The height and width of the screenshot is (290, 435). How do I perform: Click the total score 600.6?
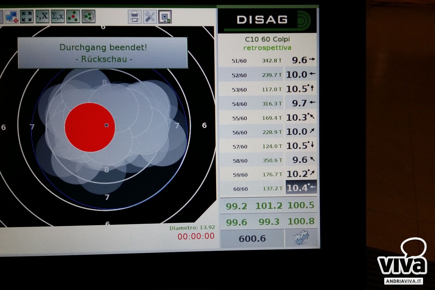tap(252, 238)
